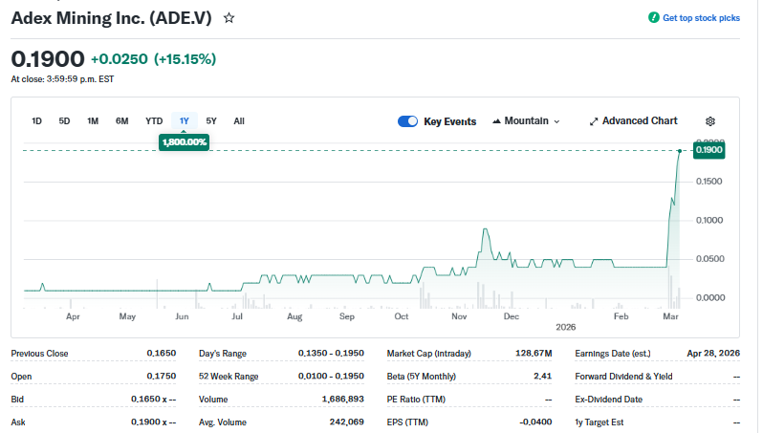Click the Avg. Volume value 242,069
Screen dimensions: 763x433
[x=346, y=422]
